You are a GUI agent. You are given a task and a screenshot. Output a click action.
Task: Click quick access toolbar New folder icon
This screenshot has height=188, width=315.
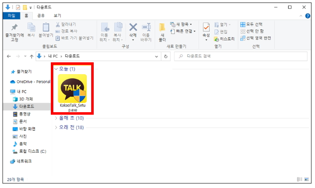click(x=25, y=7)
